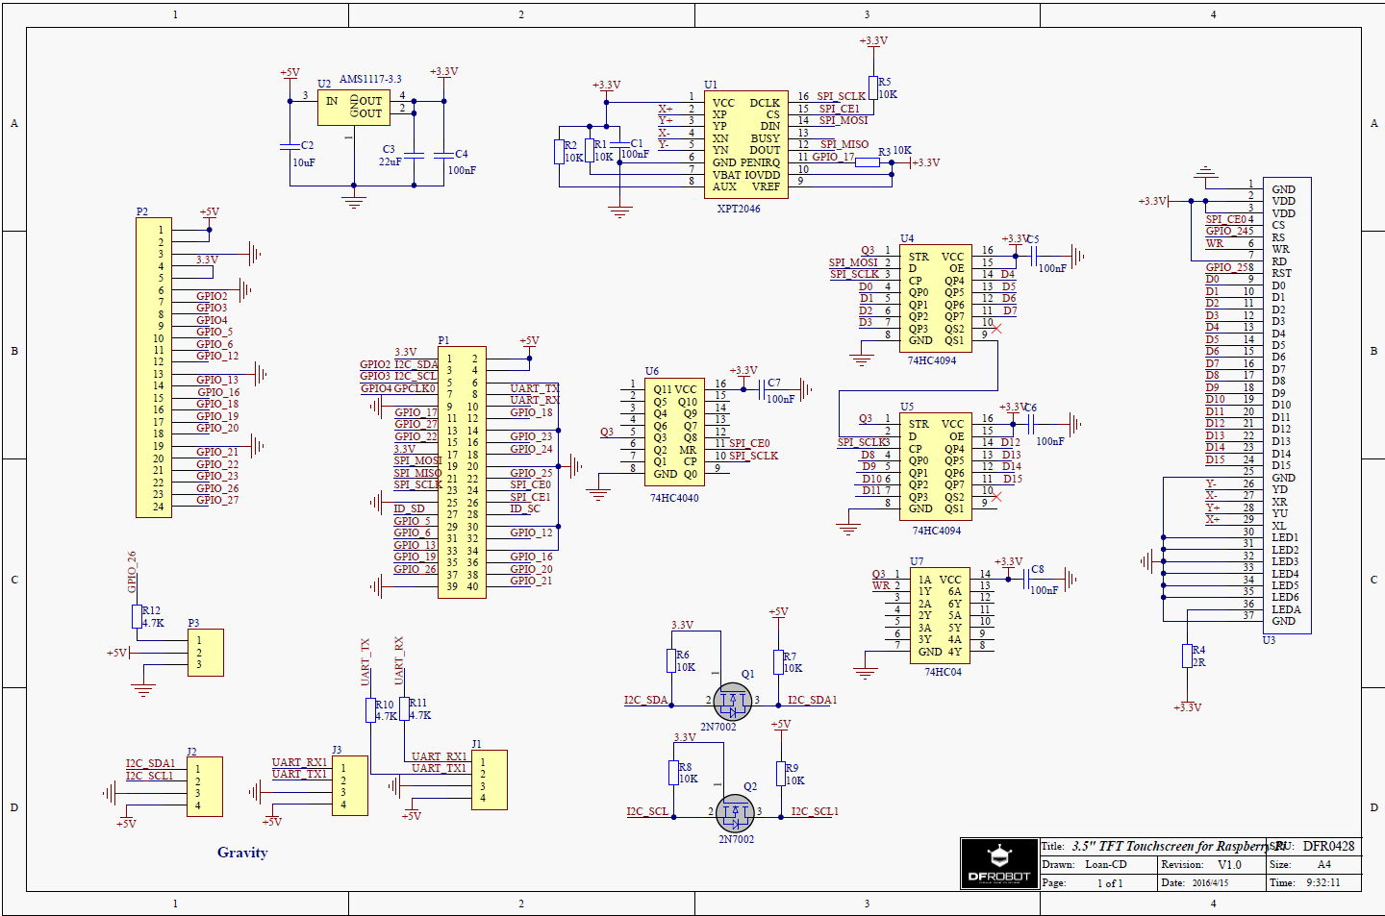1385x916 pixels.
Task: Select the U4 74HC4094 shift register body
Action: [x=935, y=299]
